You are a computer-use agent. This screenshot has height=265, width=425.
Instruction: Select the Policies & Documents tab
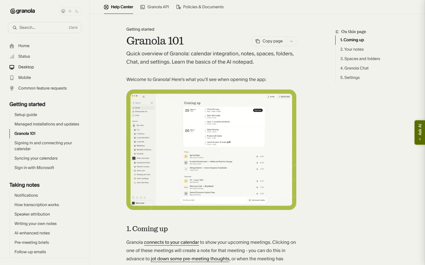point(200,7)
